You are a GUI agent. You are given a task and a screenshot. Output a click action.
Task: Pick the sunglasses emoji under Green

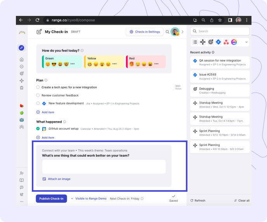point(54,64)
